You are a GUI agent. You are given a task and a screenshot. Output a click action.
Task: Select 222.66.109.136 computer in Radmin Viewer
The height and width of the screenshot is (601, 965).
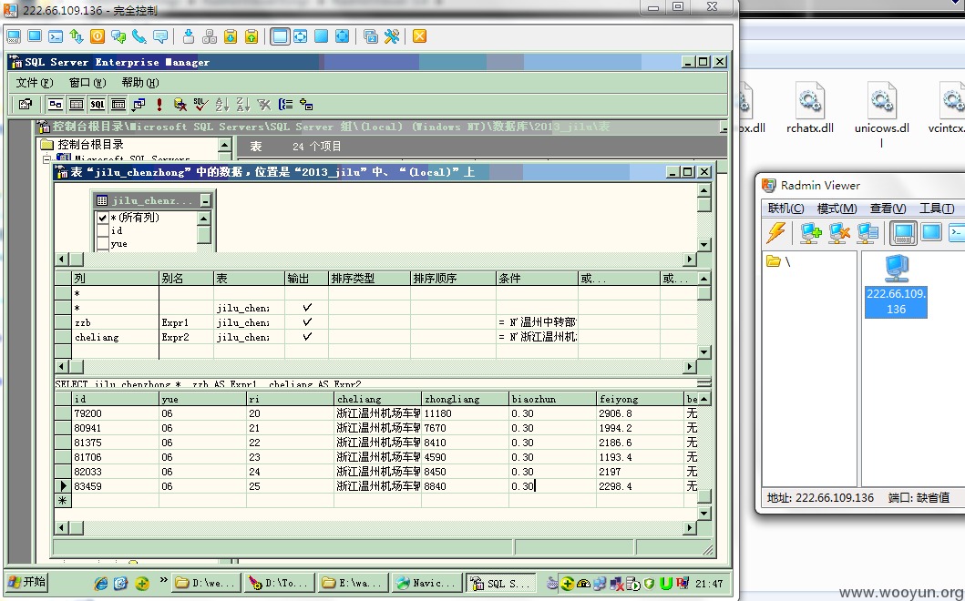(896, 285)
